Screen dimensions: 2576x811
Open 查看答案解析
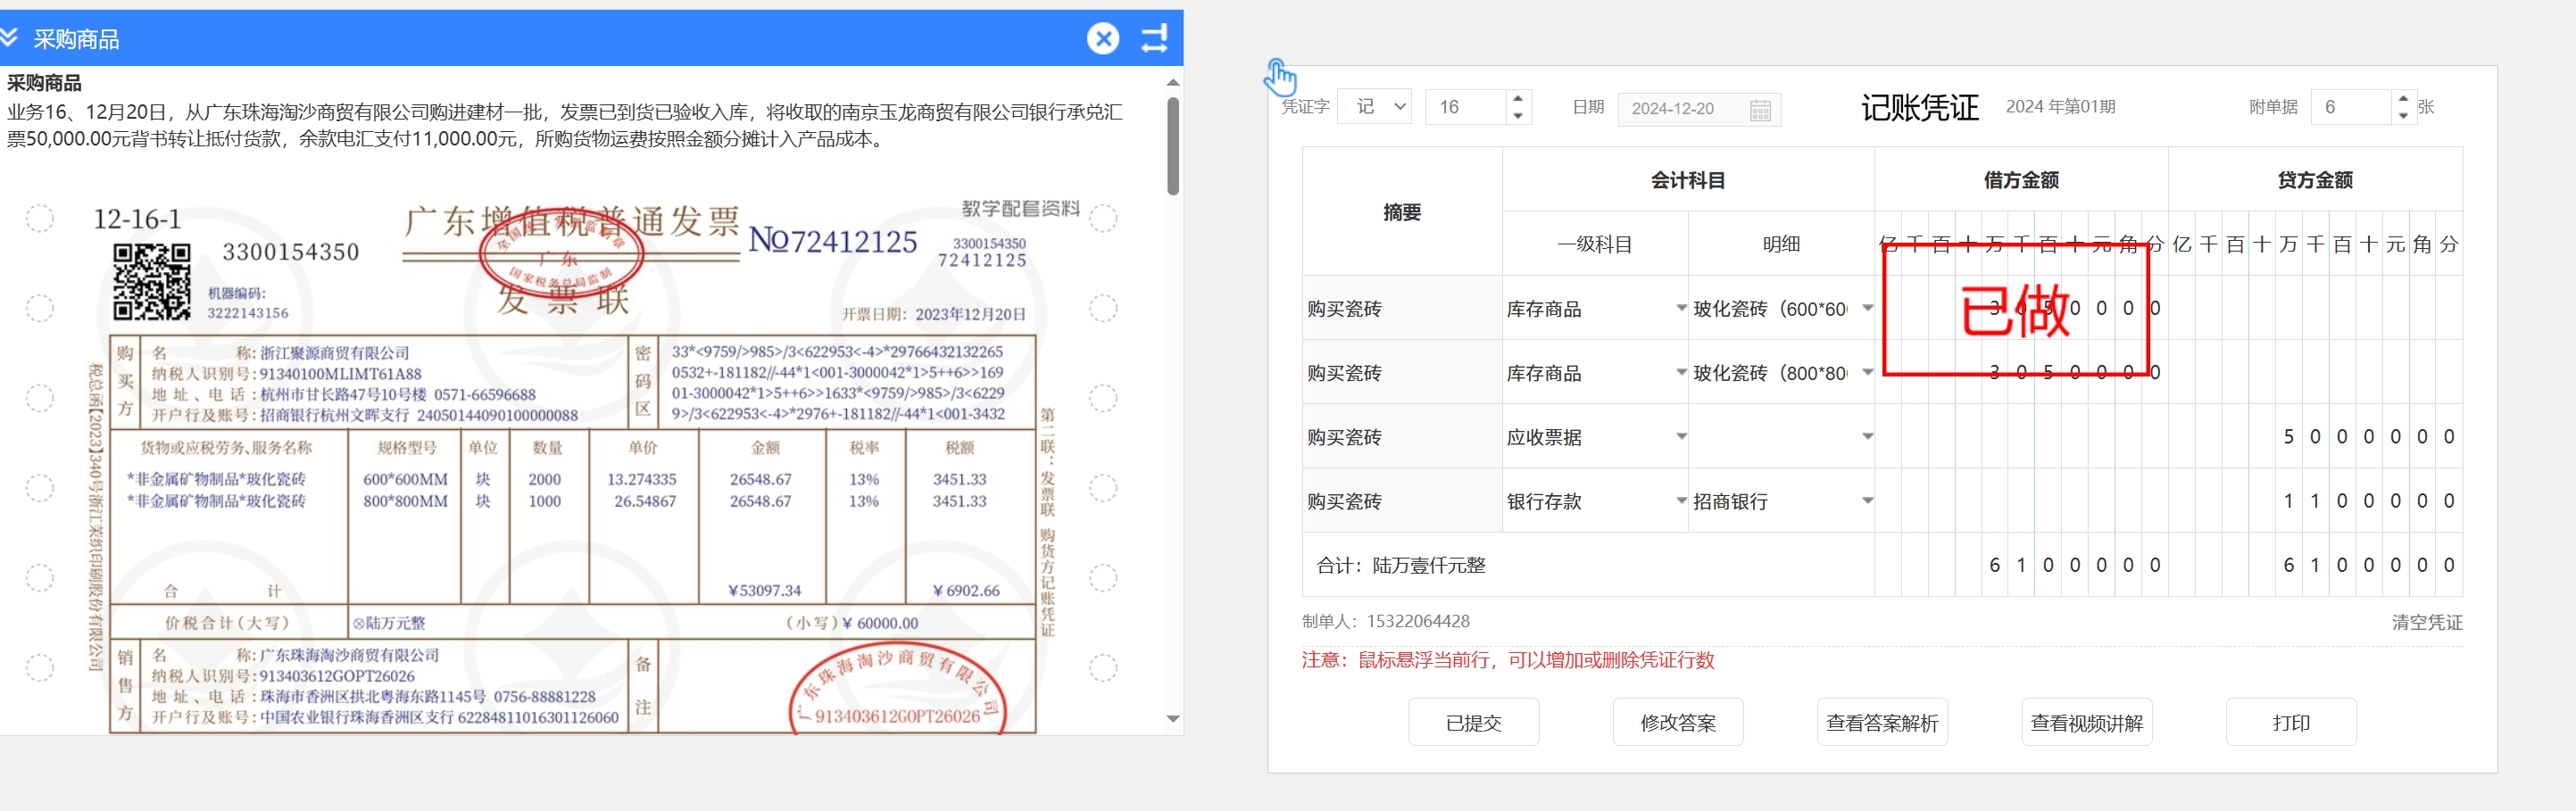point(1881,722)
